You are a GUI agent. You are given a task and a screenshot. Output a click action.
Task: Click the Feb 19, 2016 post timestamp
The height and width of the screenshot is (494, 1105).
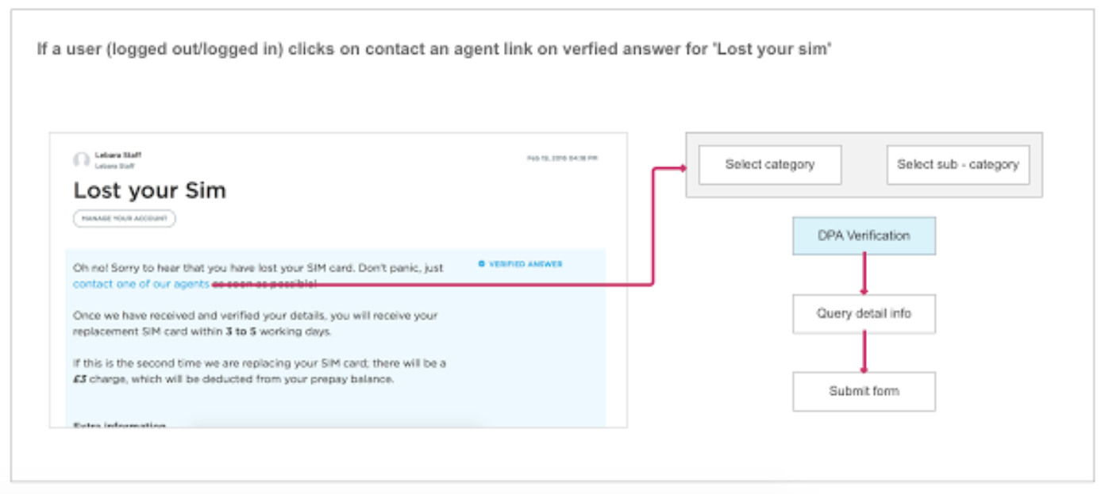click(x=562, y=159)
